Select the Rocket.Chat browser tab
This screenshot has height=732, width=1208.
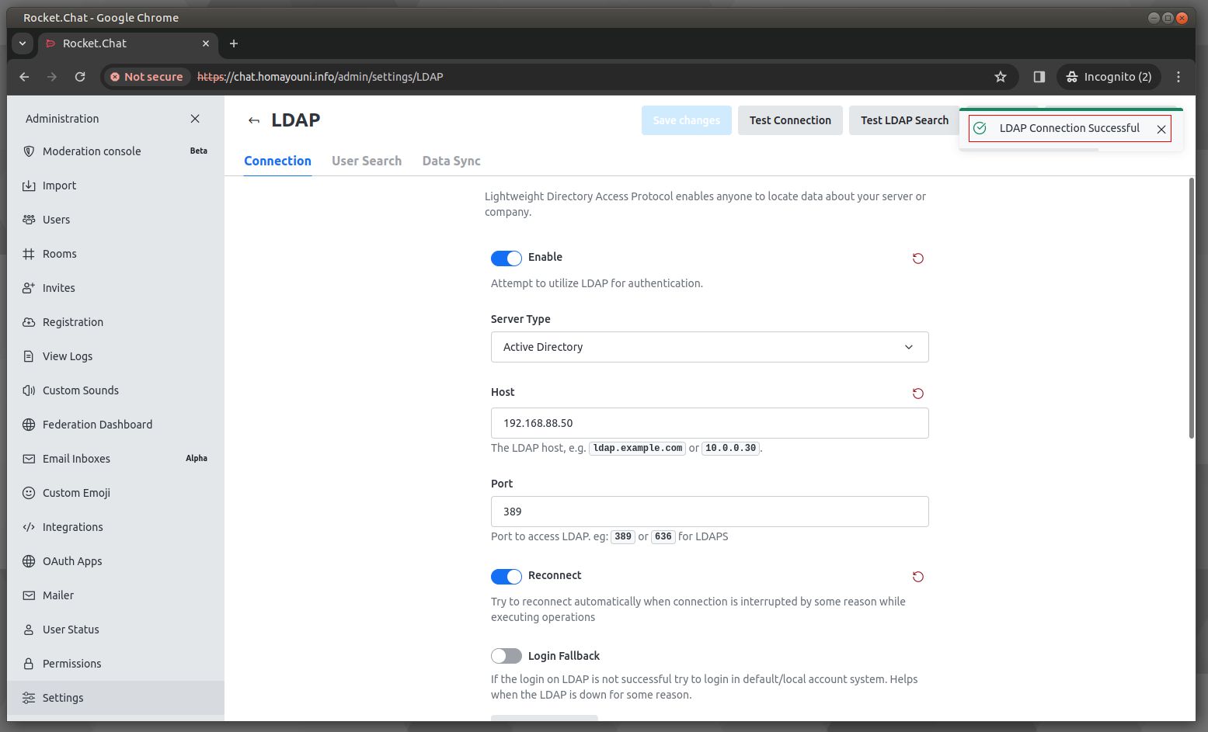[128, 43]
